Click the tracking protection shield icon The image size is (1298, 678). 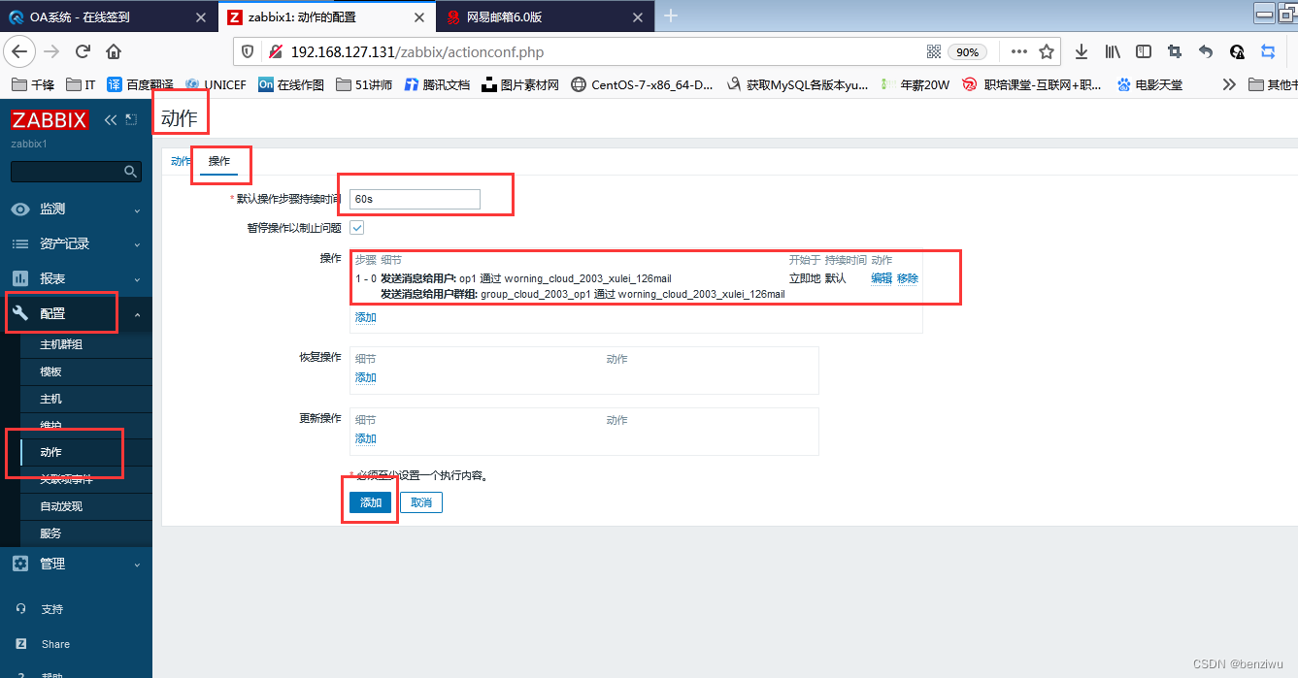[248, 51]
